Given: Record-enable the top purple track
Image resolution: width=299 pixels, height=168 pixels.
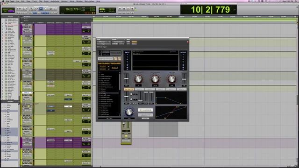Looking at the screenshot, I should (24, 27).
